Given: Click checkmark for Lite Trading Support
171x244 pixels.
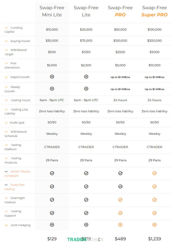Looking at the screenshot, I should (x=86, y=213).
